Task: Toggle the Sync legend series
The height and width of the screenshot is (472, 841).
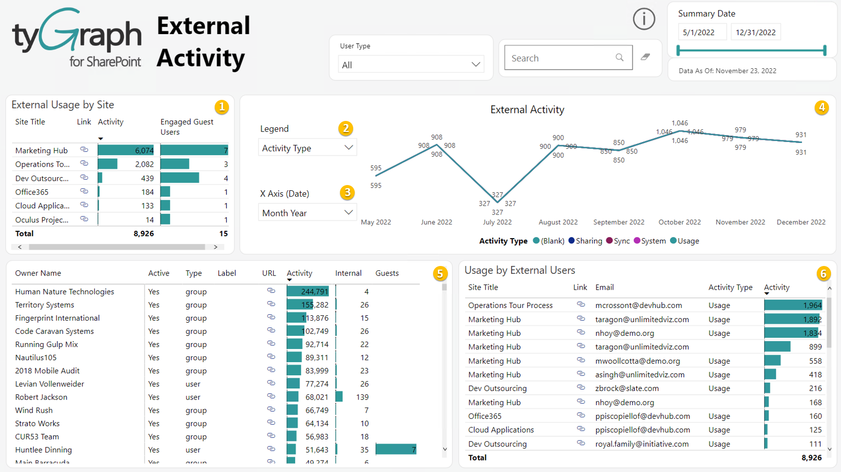Action: coord(618,241)
